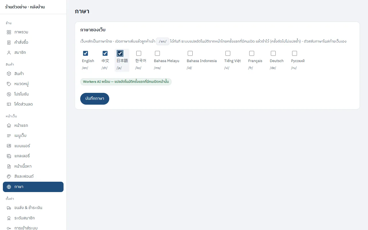This screenshot has width=368, height=230.
Task: Enable the Français checkbox
Action: tap(252, 53)
